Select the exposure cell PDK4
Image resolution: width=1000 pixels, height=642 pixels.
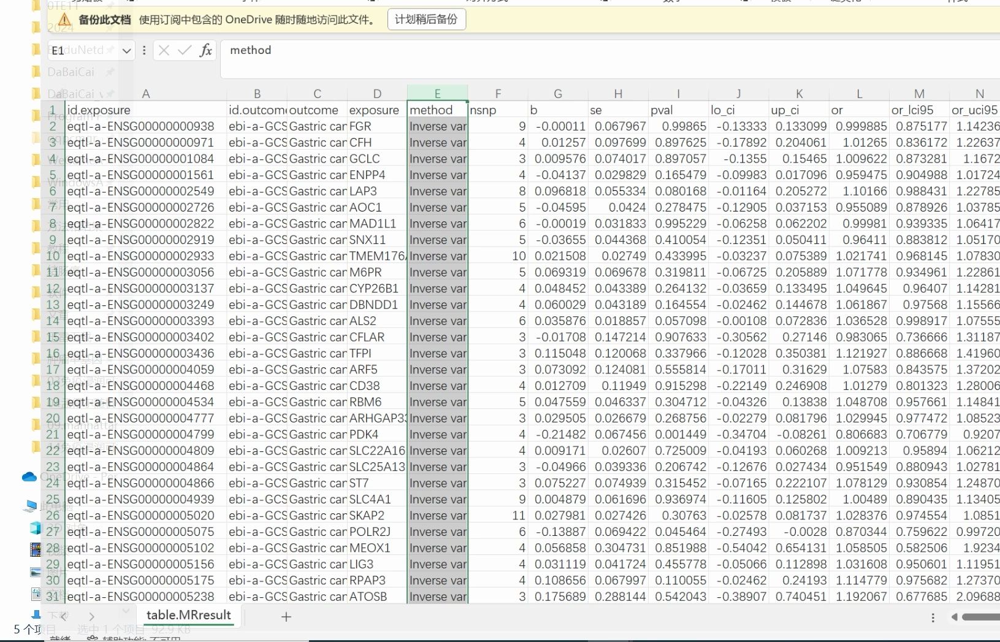click(x=377, y=435)
